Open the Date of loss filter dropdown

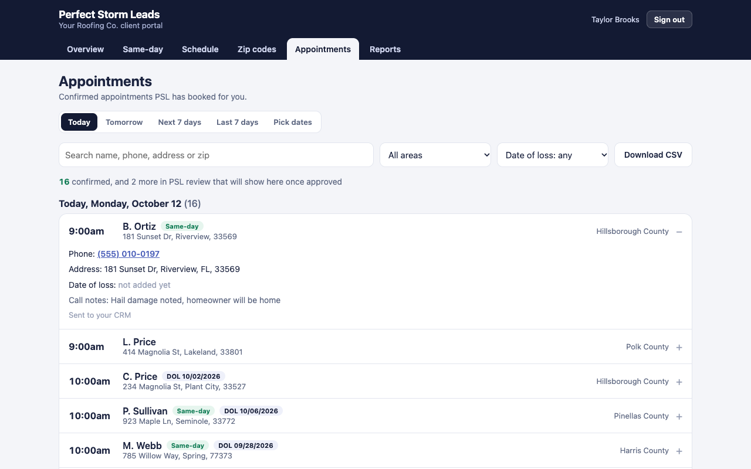(553, 155)
